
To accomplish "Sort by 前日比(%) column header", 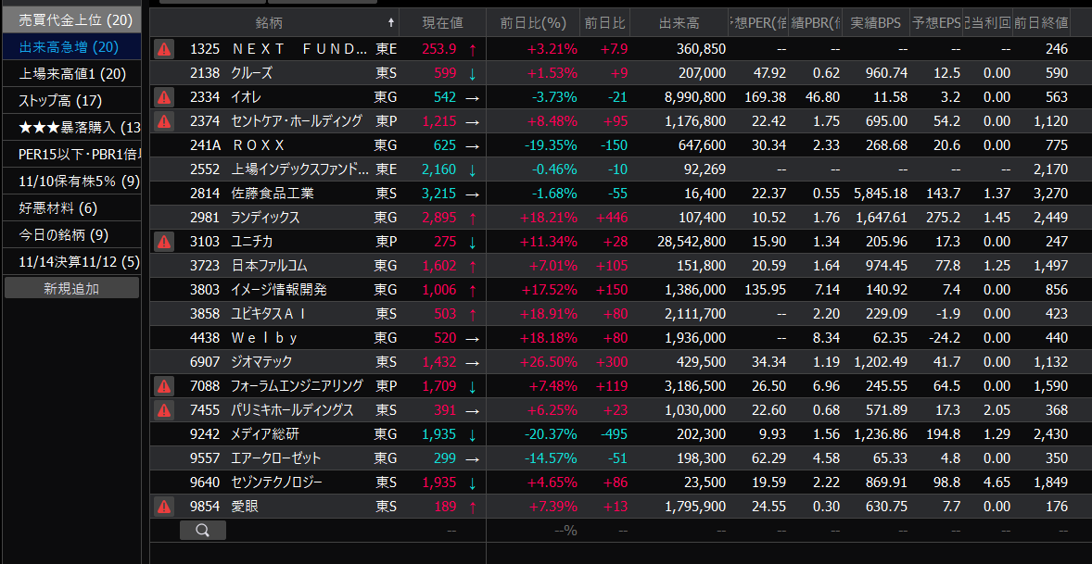I will 532,22.
